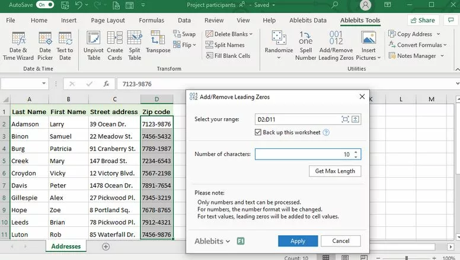Image resolution: width=460 pixels, height=260 pixels.
Task: Click the Cancel button
Action: tap(341, 241)
